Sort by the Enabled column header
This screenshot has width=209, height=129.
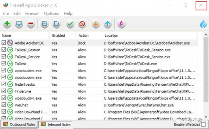pos(63,35)
